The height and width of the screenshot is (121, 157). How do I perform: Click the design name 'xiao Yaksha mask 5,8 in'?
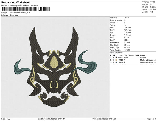click(20, 13)
